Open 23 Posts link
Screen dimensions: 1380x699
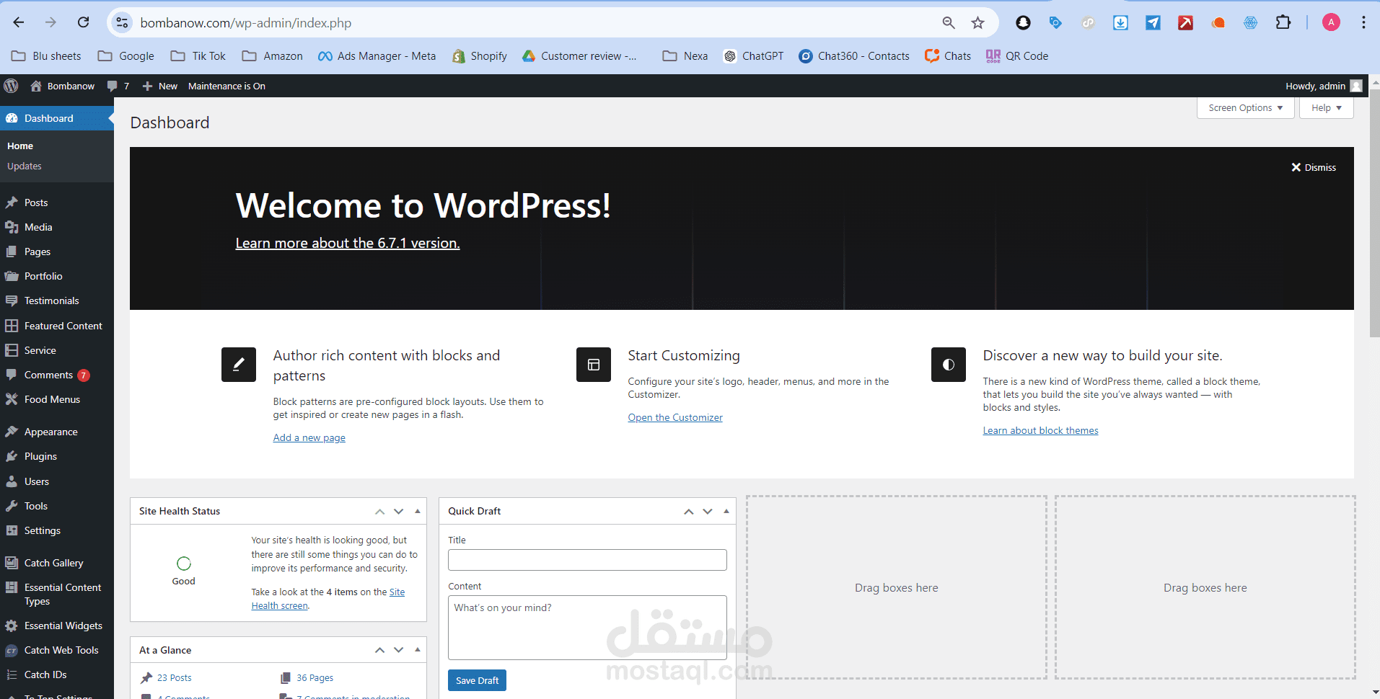click(x=175, y=677)
